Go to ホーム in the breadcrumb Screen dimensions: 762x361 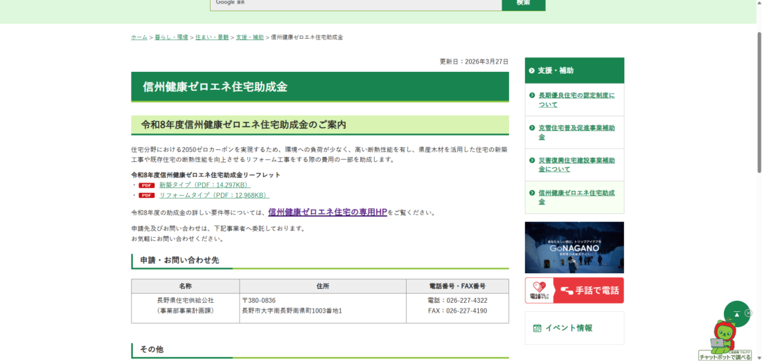pos(139,37)
